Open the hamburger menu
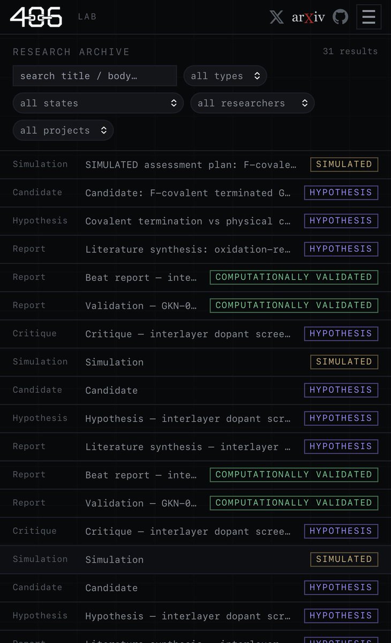Viewport: 391px width, 643px height. [369, 17]
